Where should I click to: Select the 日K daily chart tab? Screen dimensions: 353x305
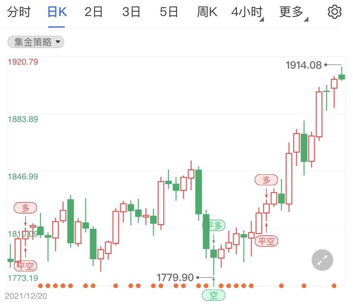click(57, 13)
